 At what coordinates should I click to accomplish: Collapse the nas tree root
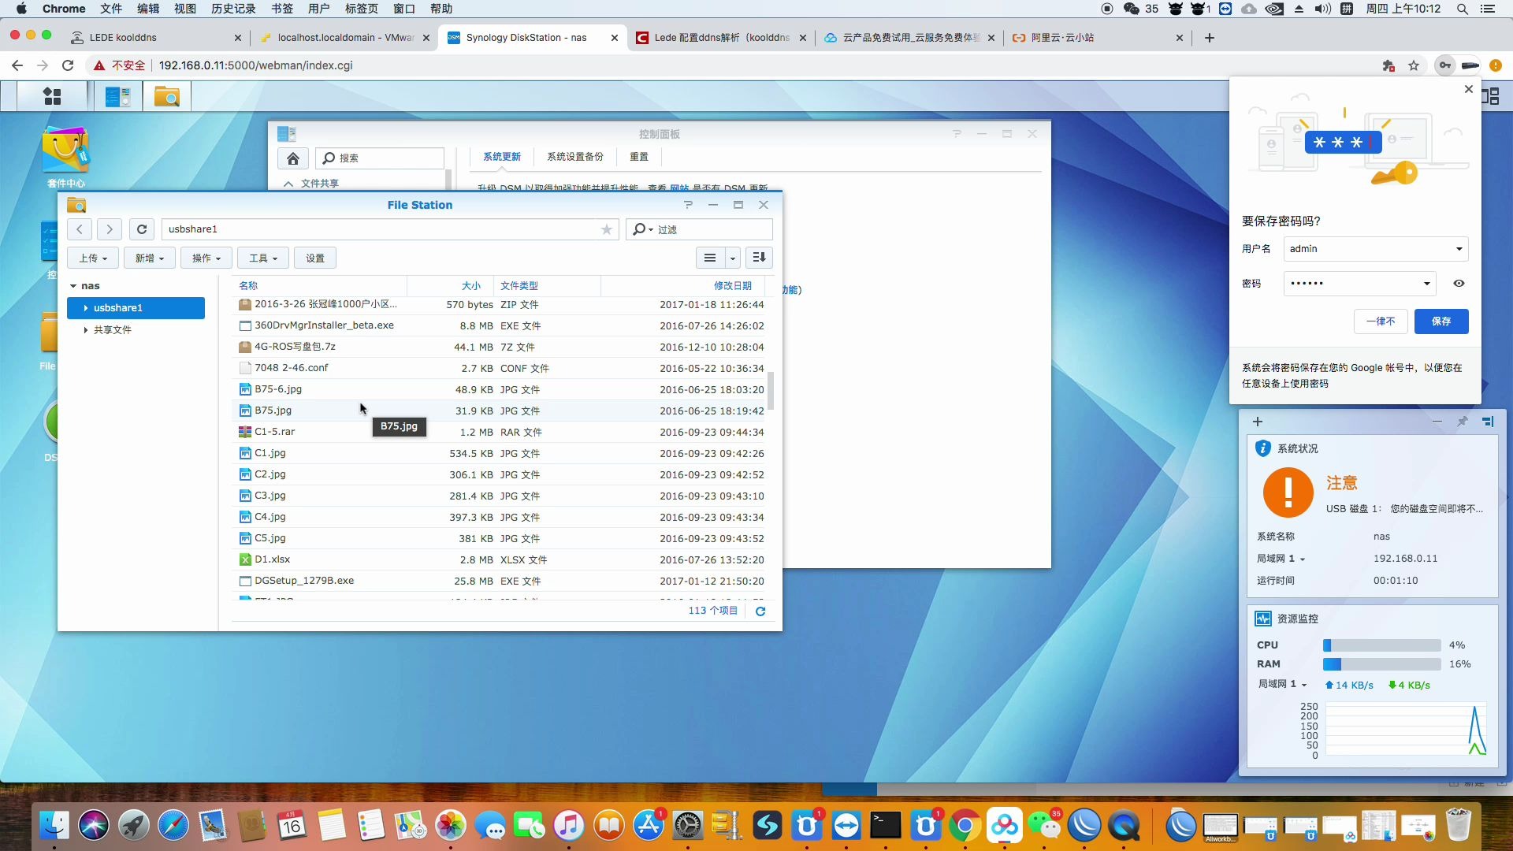pos(73,286)
